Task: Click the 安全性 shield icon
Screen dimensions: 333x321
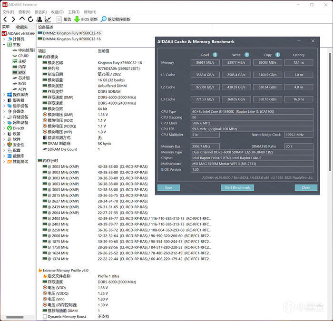Action: click(10, 145)
